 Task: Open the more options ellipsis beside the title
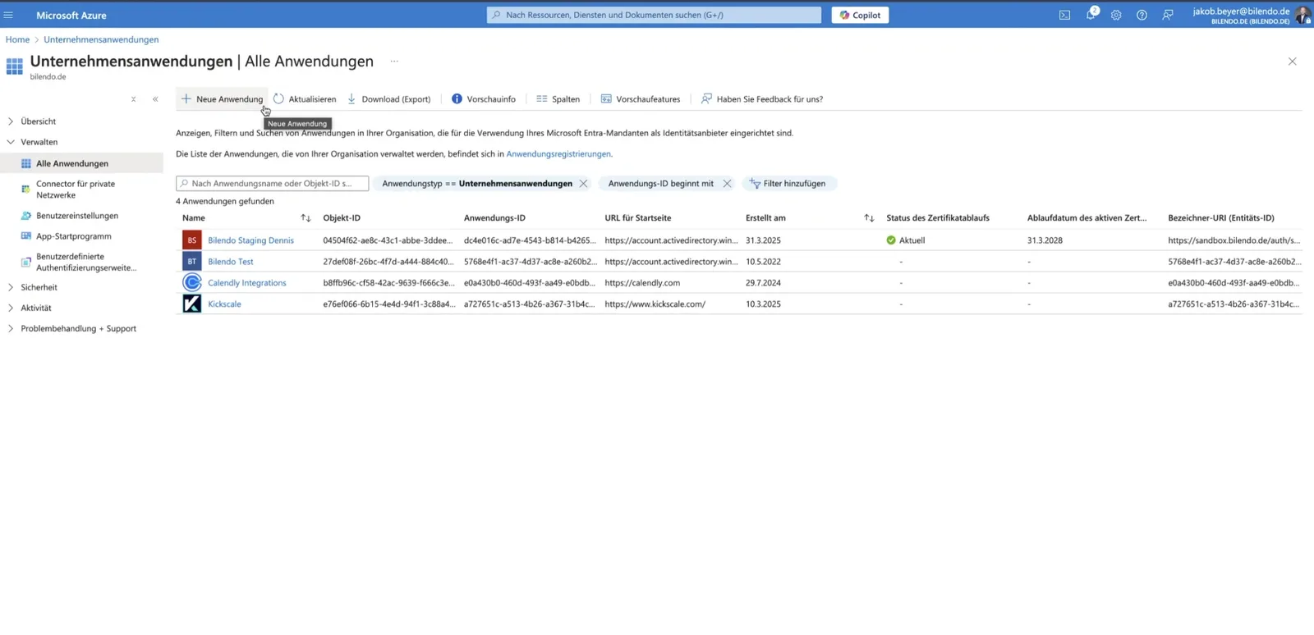coord(394,61)
